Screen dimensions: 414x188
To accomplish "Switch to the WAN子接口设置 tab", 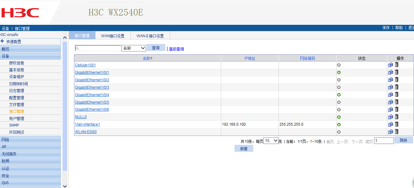I will (x=150, y=36).
